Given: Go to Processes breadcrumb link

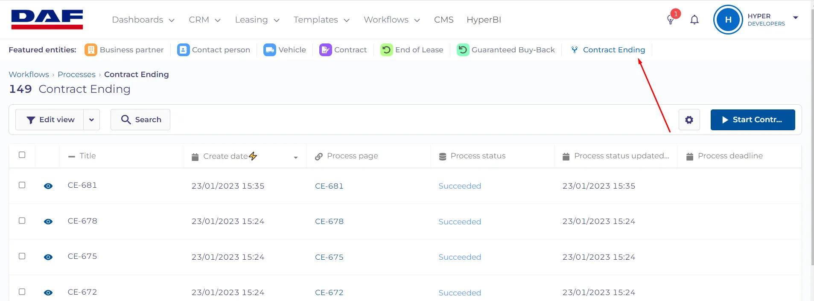Looking at the screenshot, I should coord(76,75).
